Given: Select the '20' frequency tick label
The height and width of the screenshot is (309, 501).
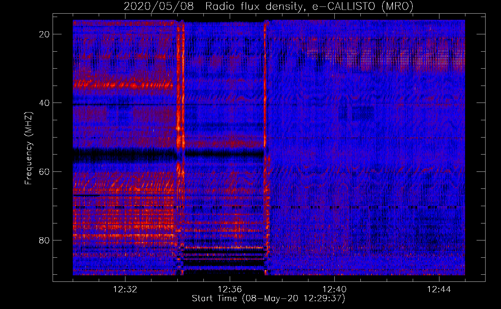Looking at the screenshot, I should (45, 34).
